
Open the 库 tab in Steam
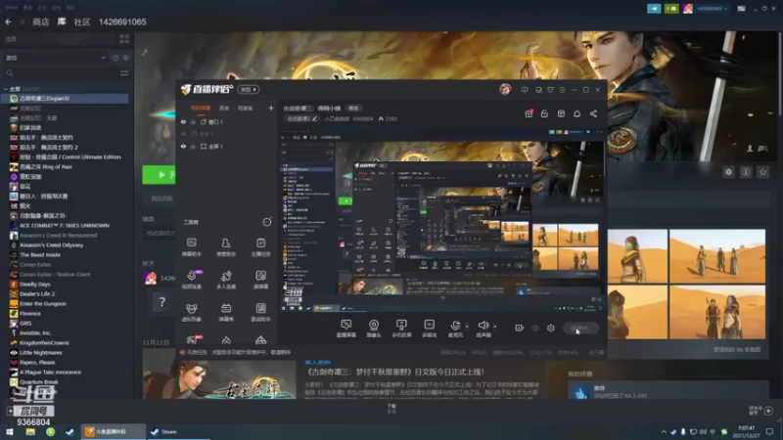point(62,22)
